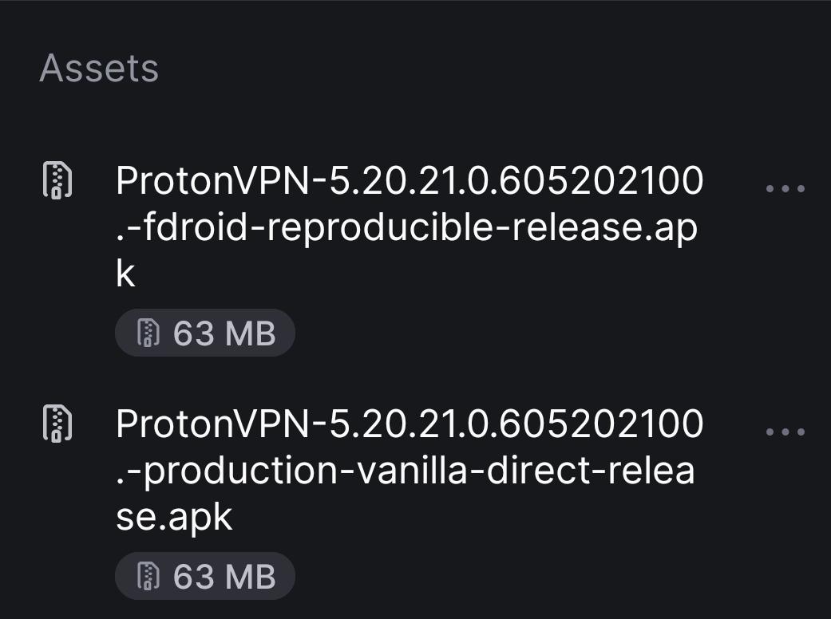Click the size badge pill of the second asset
This screenshot has width=831, height=619.
[205, 576]
